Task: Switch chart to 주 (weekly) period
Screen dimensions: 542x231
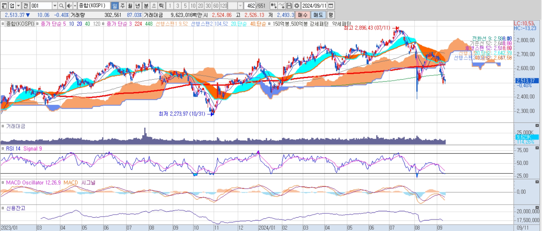Action: tap(123, 6)
